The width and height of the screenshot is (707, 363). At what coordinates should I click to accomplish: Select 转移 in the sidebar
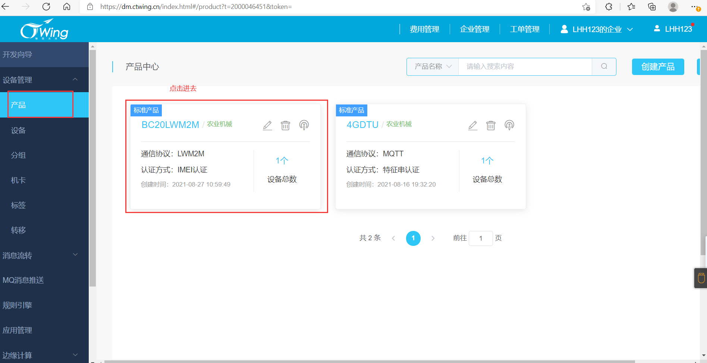pos(44,230)
